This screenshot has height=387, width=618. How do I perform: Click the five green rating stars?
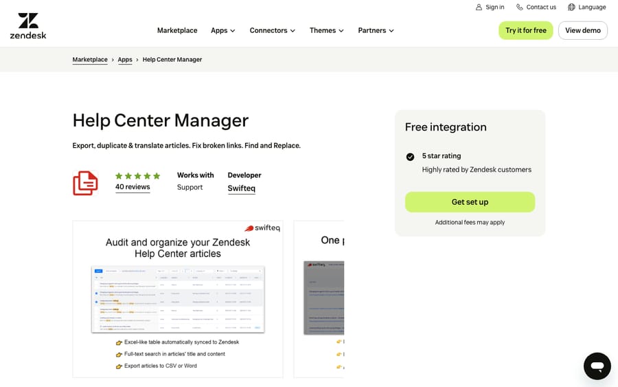137,176
